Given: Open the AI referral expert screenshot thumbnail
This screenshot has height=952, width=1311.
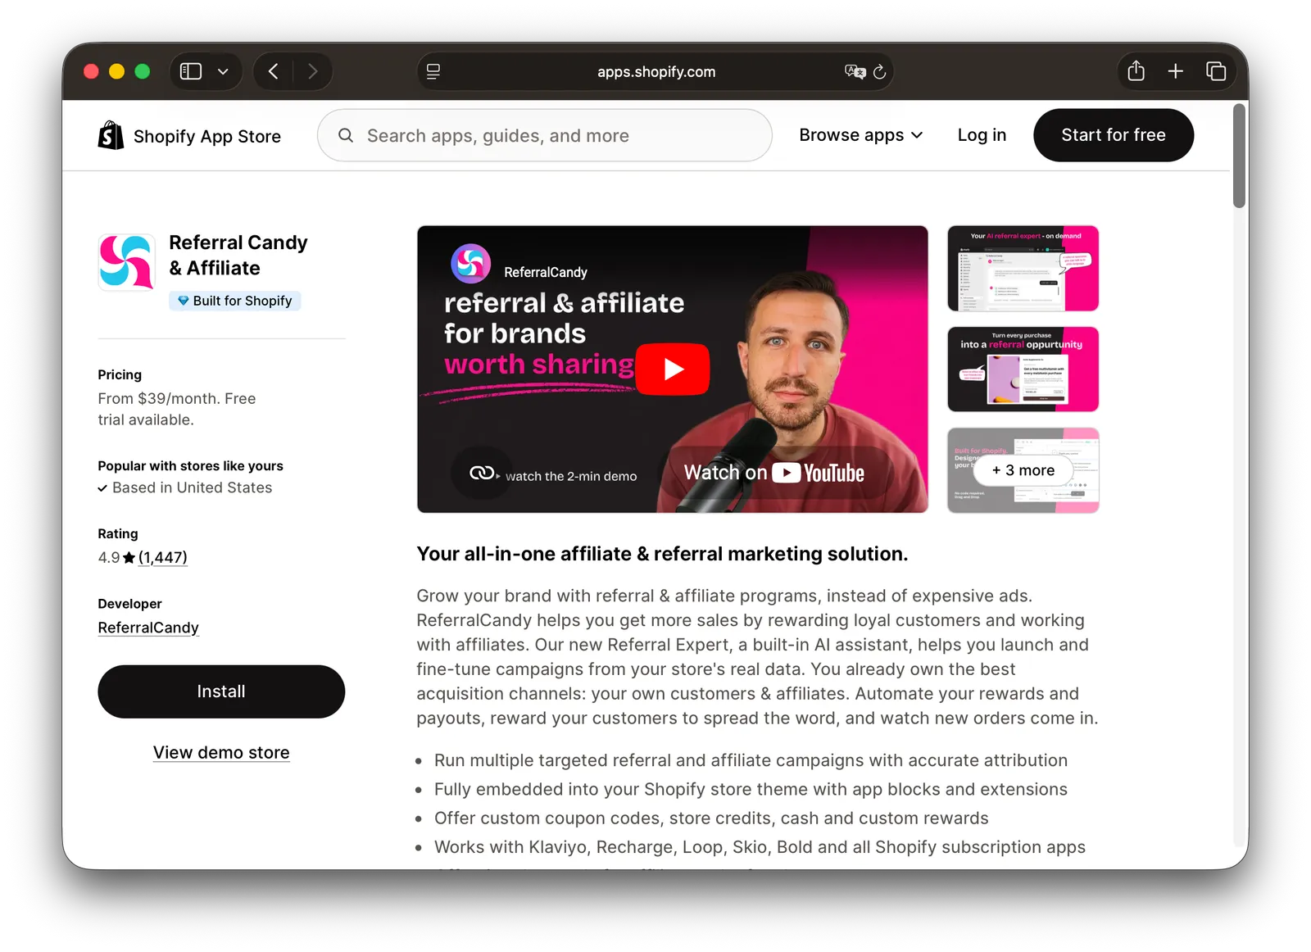Looking at the screenshot, I should [x=1023, y=269].
